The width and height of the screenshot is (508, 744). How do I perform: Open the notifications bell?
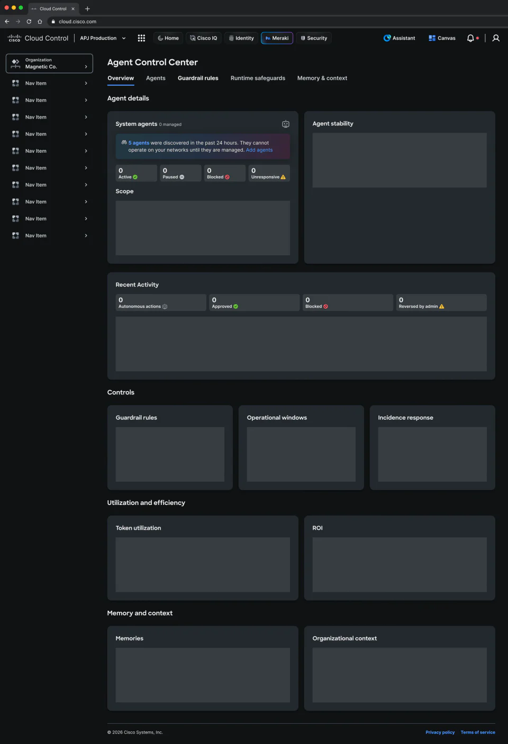[x=470, y=38]
